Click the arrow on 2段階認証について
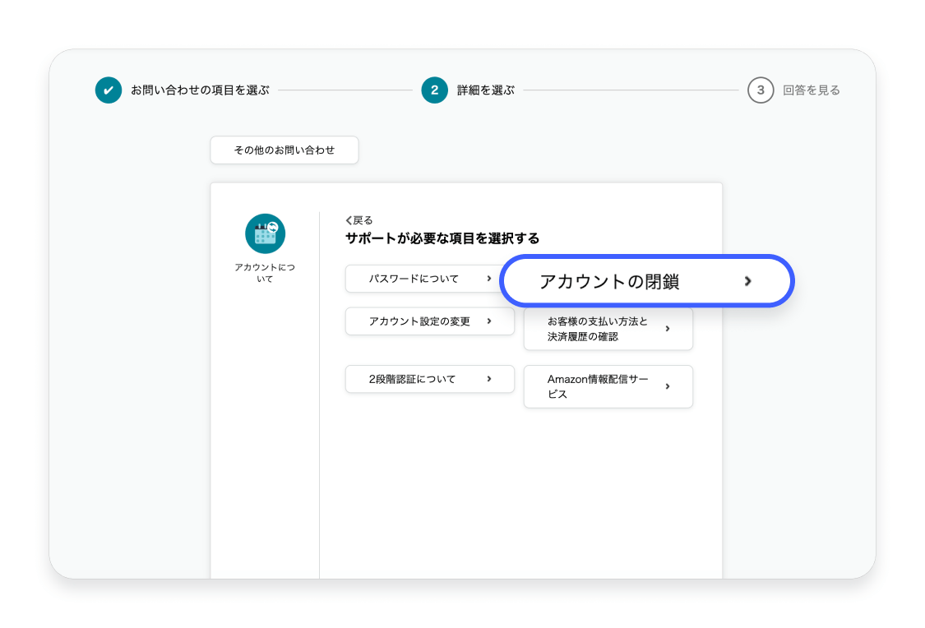Image resolution: width=925 pixels, height=628 pixels. tap(489, 379)
